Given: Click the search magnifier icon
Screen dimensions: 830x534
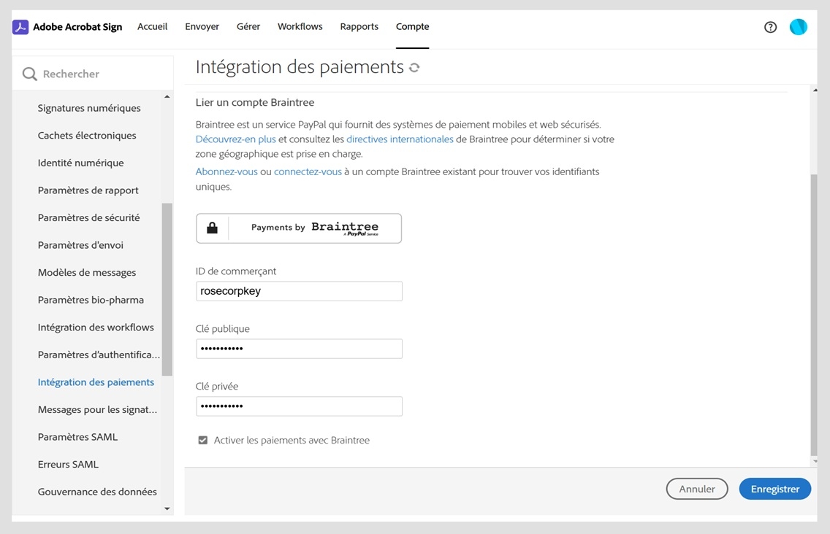Looking at the screenshot, I should tap(29, 73).
